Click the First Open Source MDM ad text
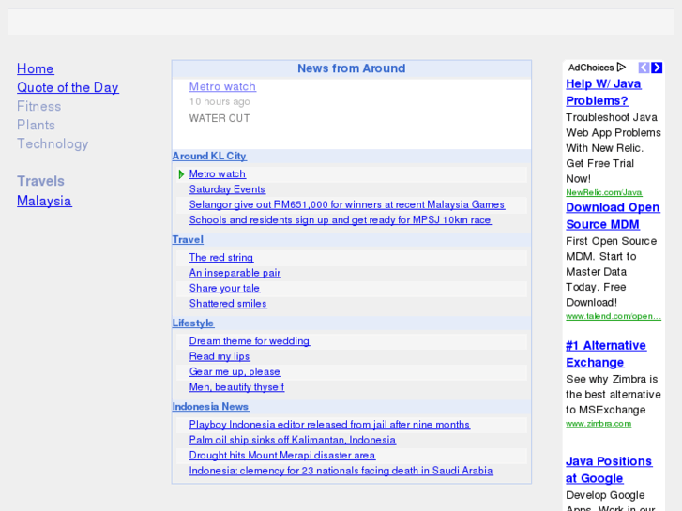Viewport: 682px width, 511px height. click(x=611, y=272)
